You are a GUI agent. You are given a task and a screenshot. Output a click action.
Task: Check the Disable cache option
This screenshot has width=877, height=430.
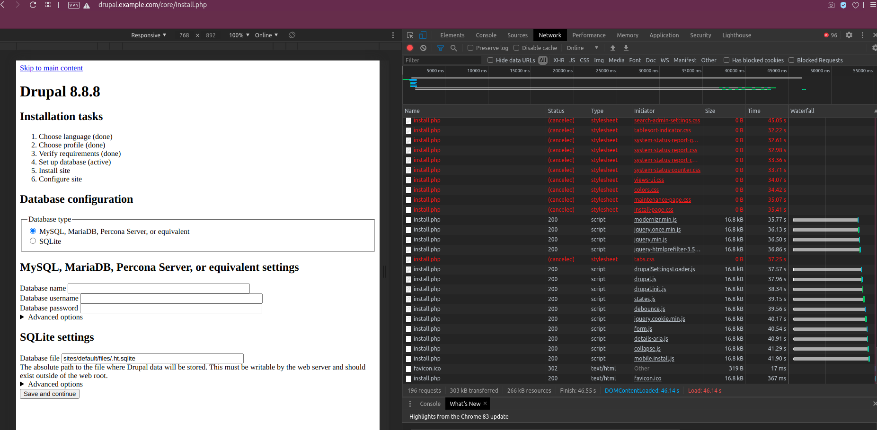[516, 48]
